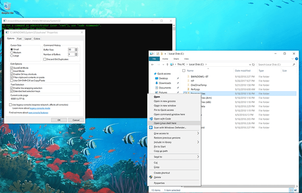
Task: Click the admin shield icon beside Delete
Action: coord(151,177)
